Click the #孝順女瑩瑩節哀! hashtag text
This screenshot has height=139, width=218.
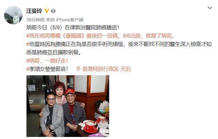pos(47,69)
